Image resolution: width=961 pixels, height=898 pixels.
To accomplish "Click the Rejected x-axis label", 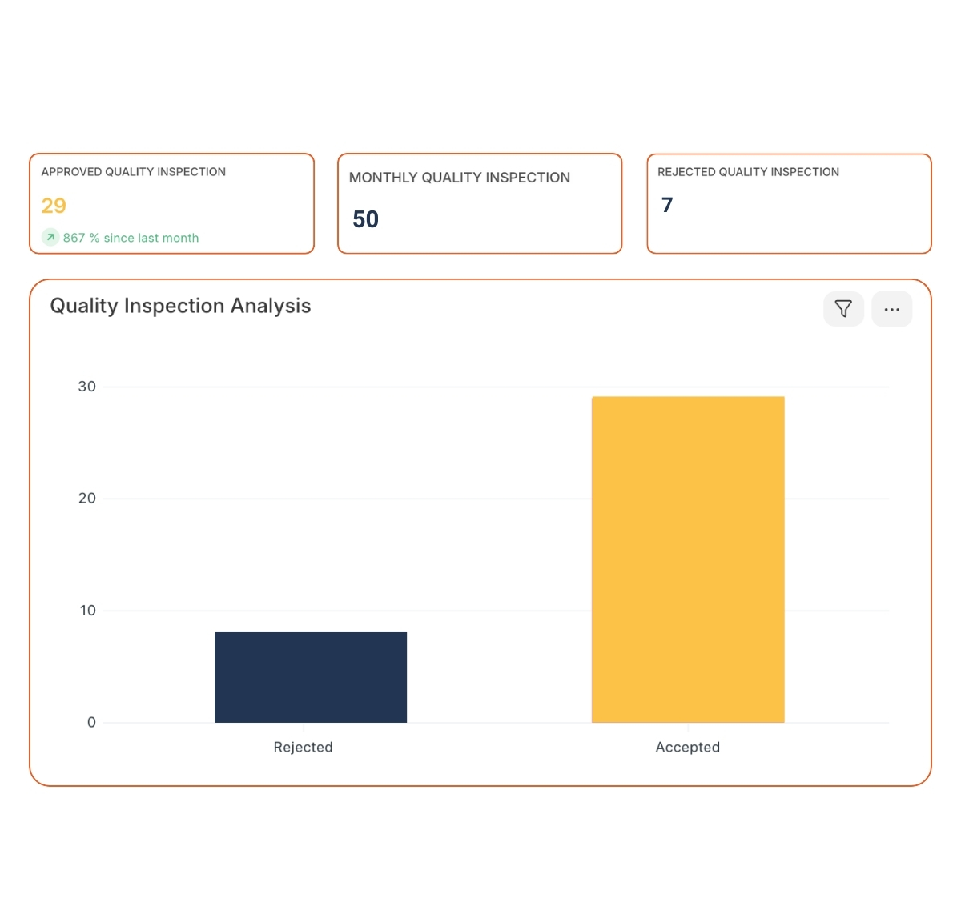I will coord(303,747).
